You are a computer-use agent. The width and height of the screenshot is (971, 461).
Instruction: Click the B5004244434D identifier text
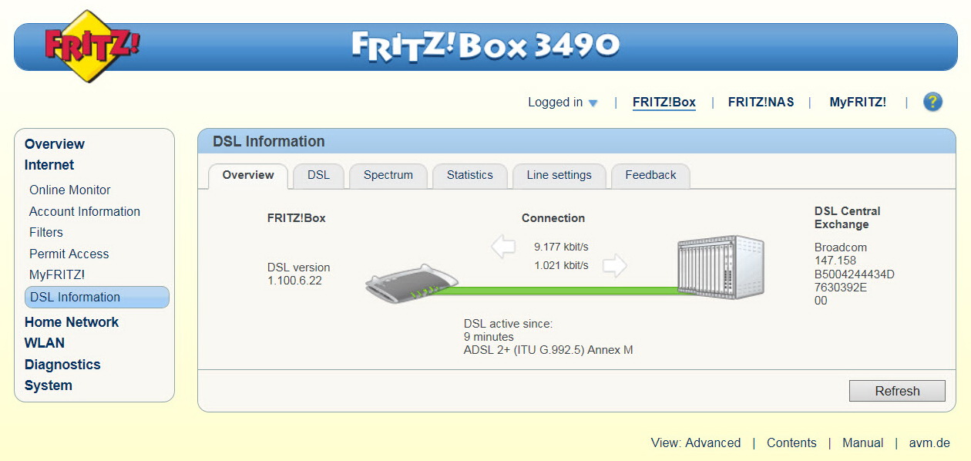pyautogui.click(x=855, y=274)
